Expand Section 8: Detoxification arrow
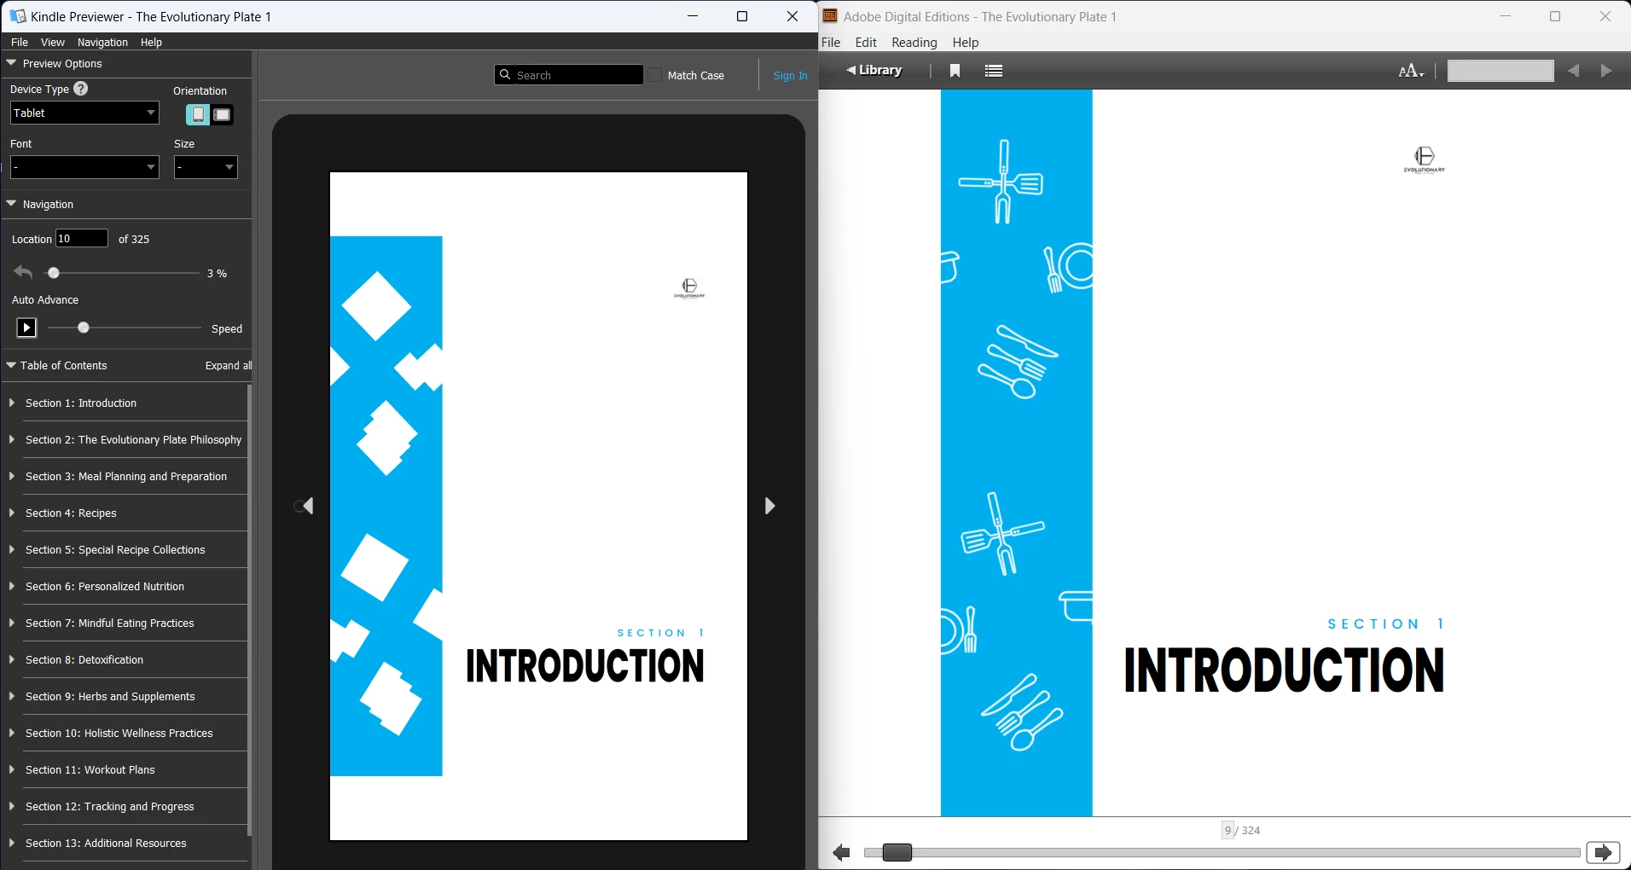 coord(12,659)
